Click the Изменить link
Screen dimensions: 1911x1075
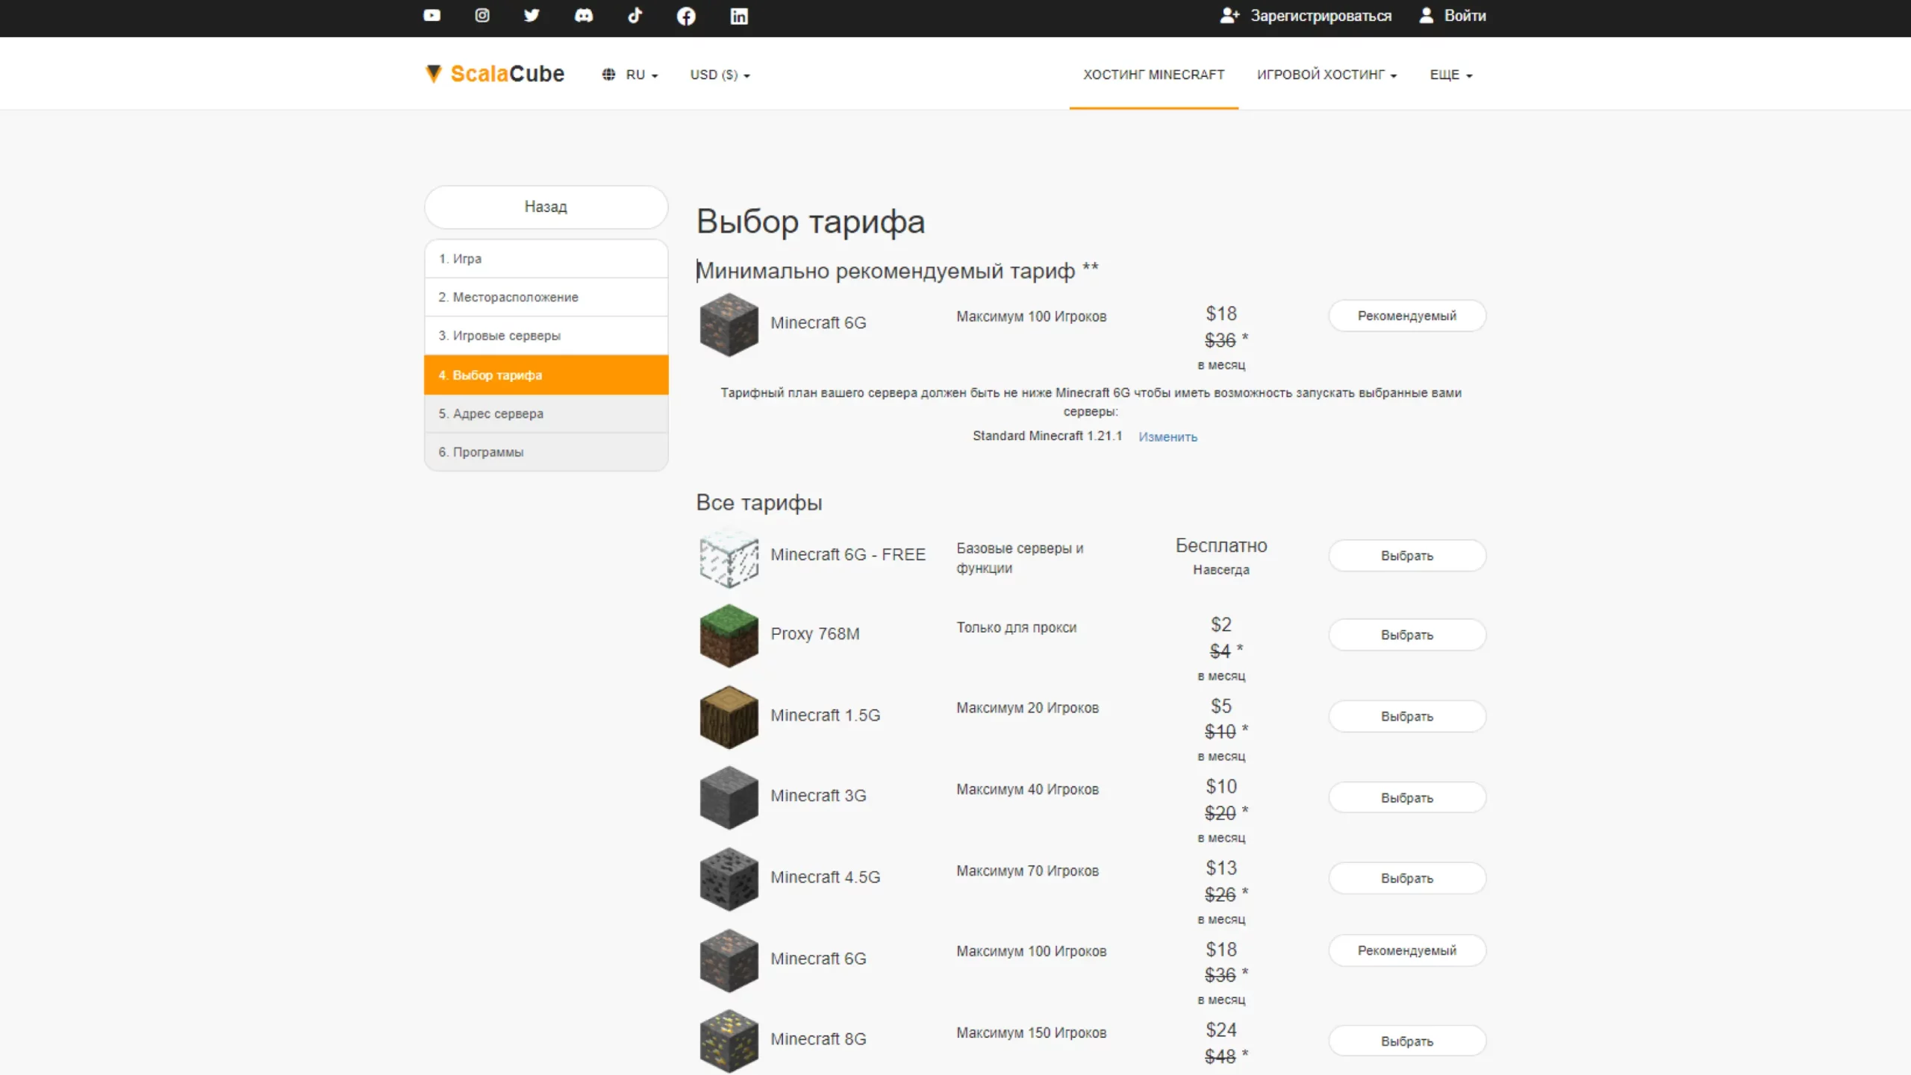coord(1168,437)
